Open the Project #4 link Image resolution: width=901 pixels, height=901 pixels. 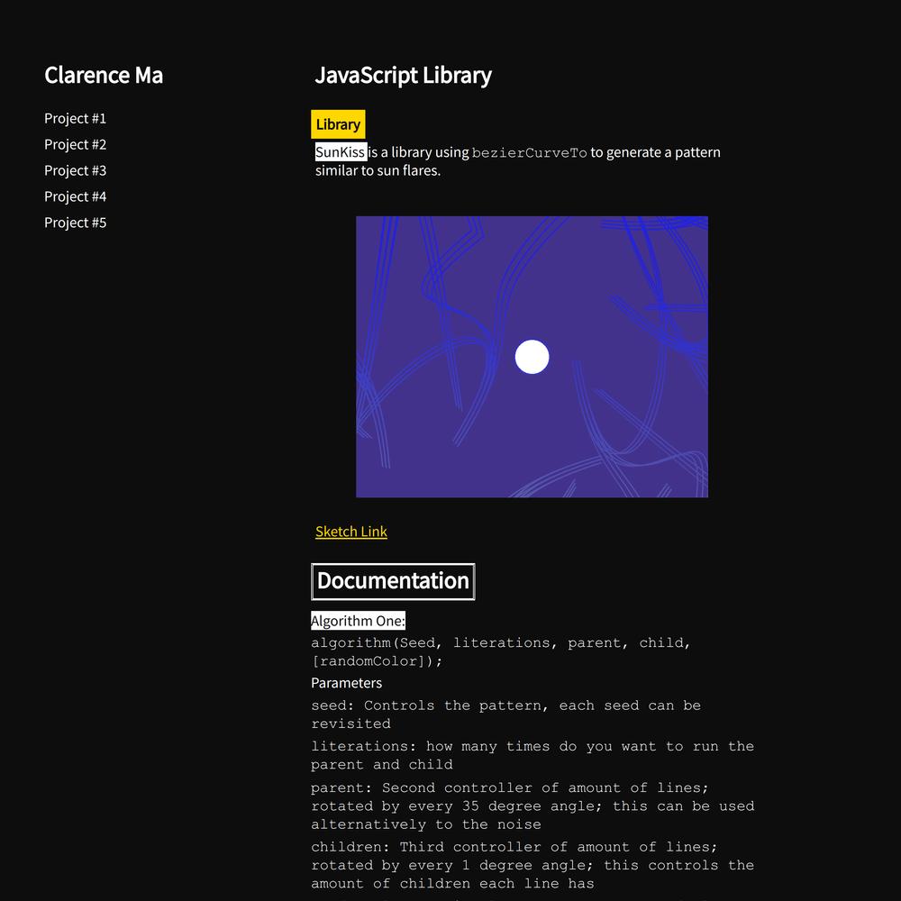(76, 196)
